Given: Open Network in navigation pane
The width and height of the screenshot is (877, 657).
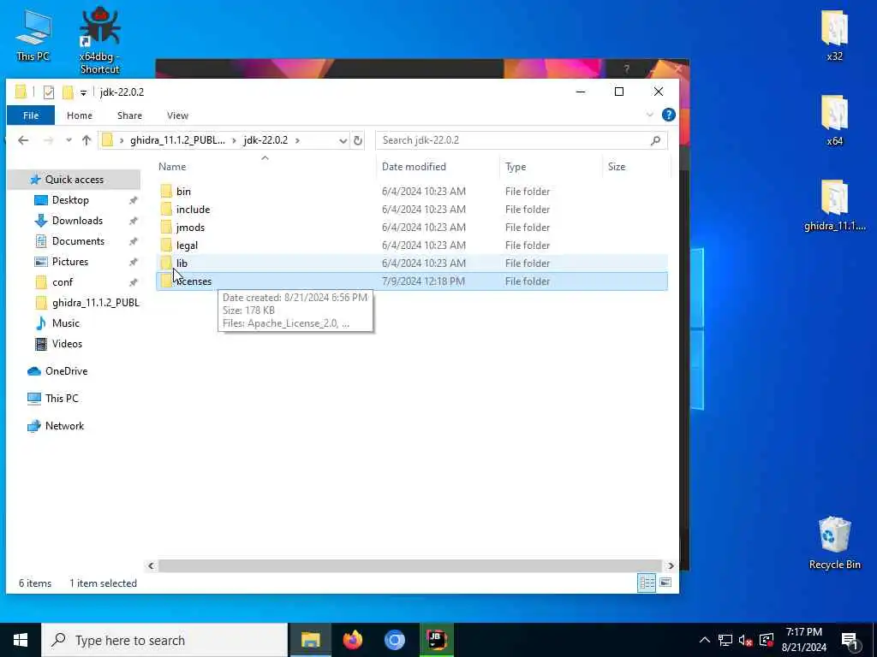Looking at the screenshot, I should [x=64, y=426].
